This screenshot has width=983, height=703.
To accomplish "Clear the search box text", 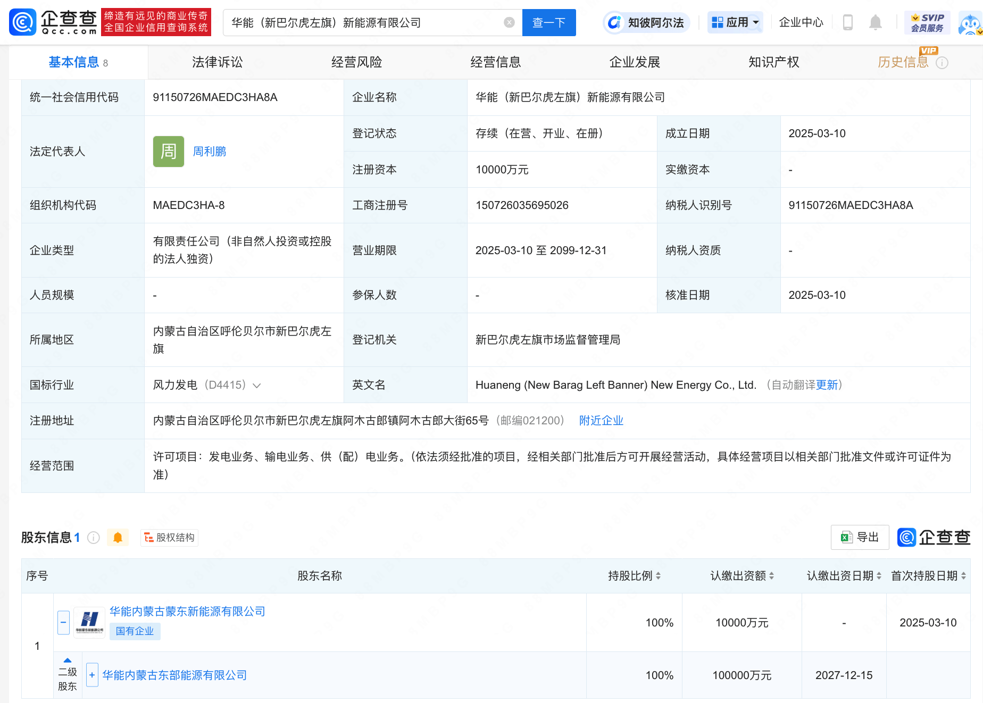I will tap(509, 22).
